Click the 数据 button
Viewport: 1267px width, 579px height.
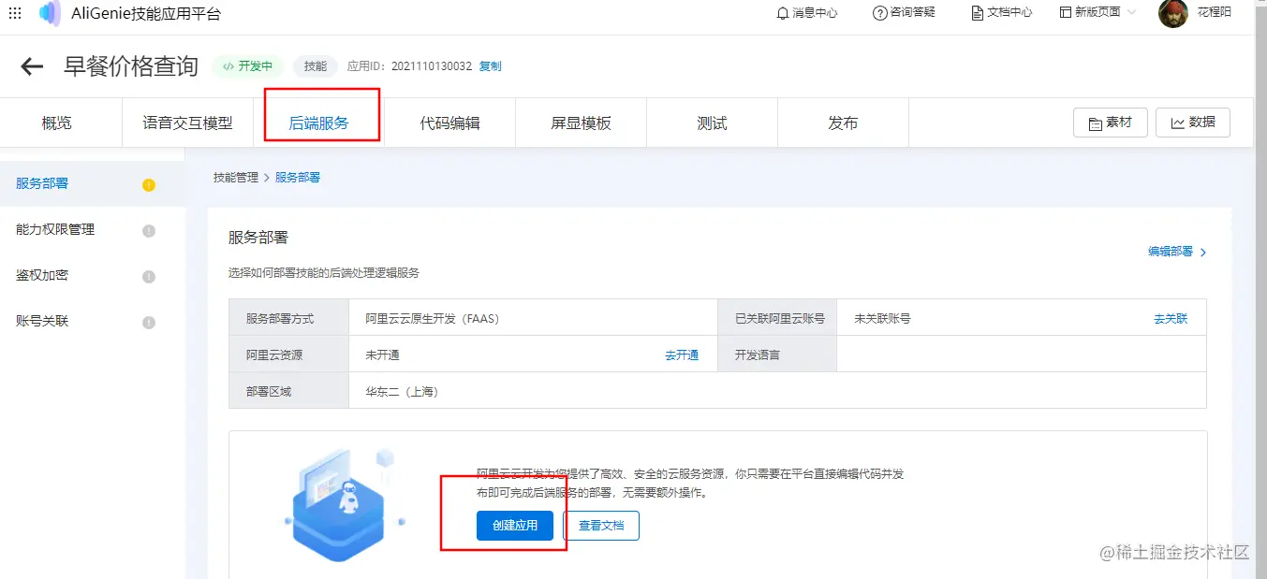[1193, 123]
